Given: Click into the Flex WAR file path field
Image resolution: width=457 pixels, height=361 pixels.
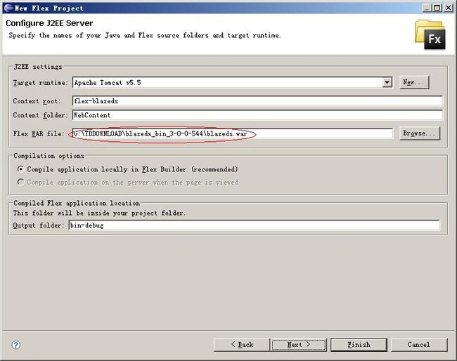Looking at the screenshot, I should pyautogui.click(x=232, y=133).
